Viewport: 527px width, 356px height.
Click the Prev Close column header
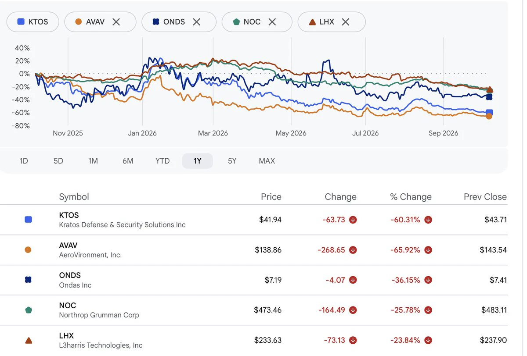click(x=485, y=197)
